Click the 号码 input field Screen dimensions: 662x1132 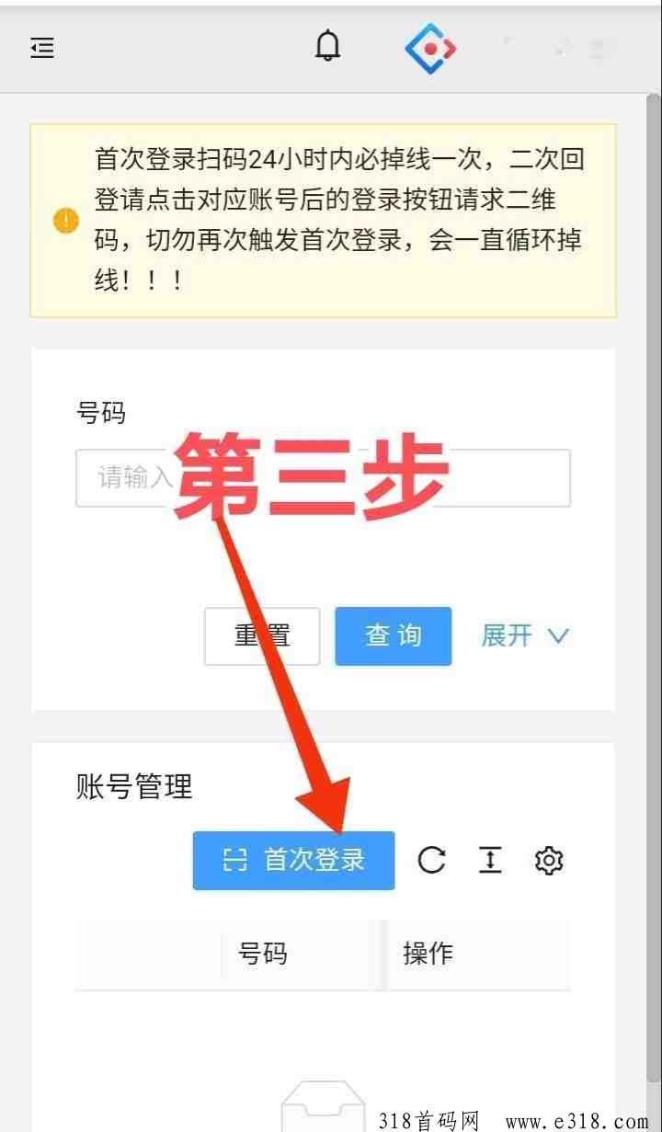click(x=323, y=478)
